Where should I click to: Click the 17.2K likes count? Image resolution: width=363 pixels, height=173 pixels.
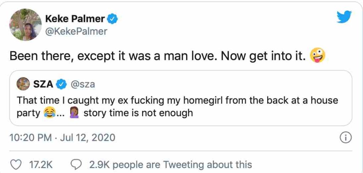tap(42, 165)
